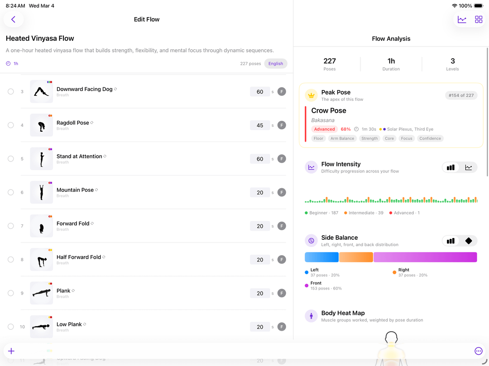
Task: Open the more options ellipsis menu
Action: click(x=479, y=351)
